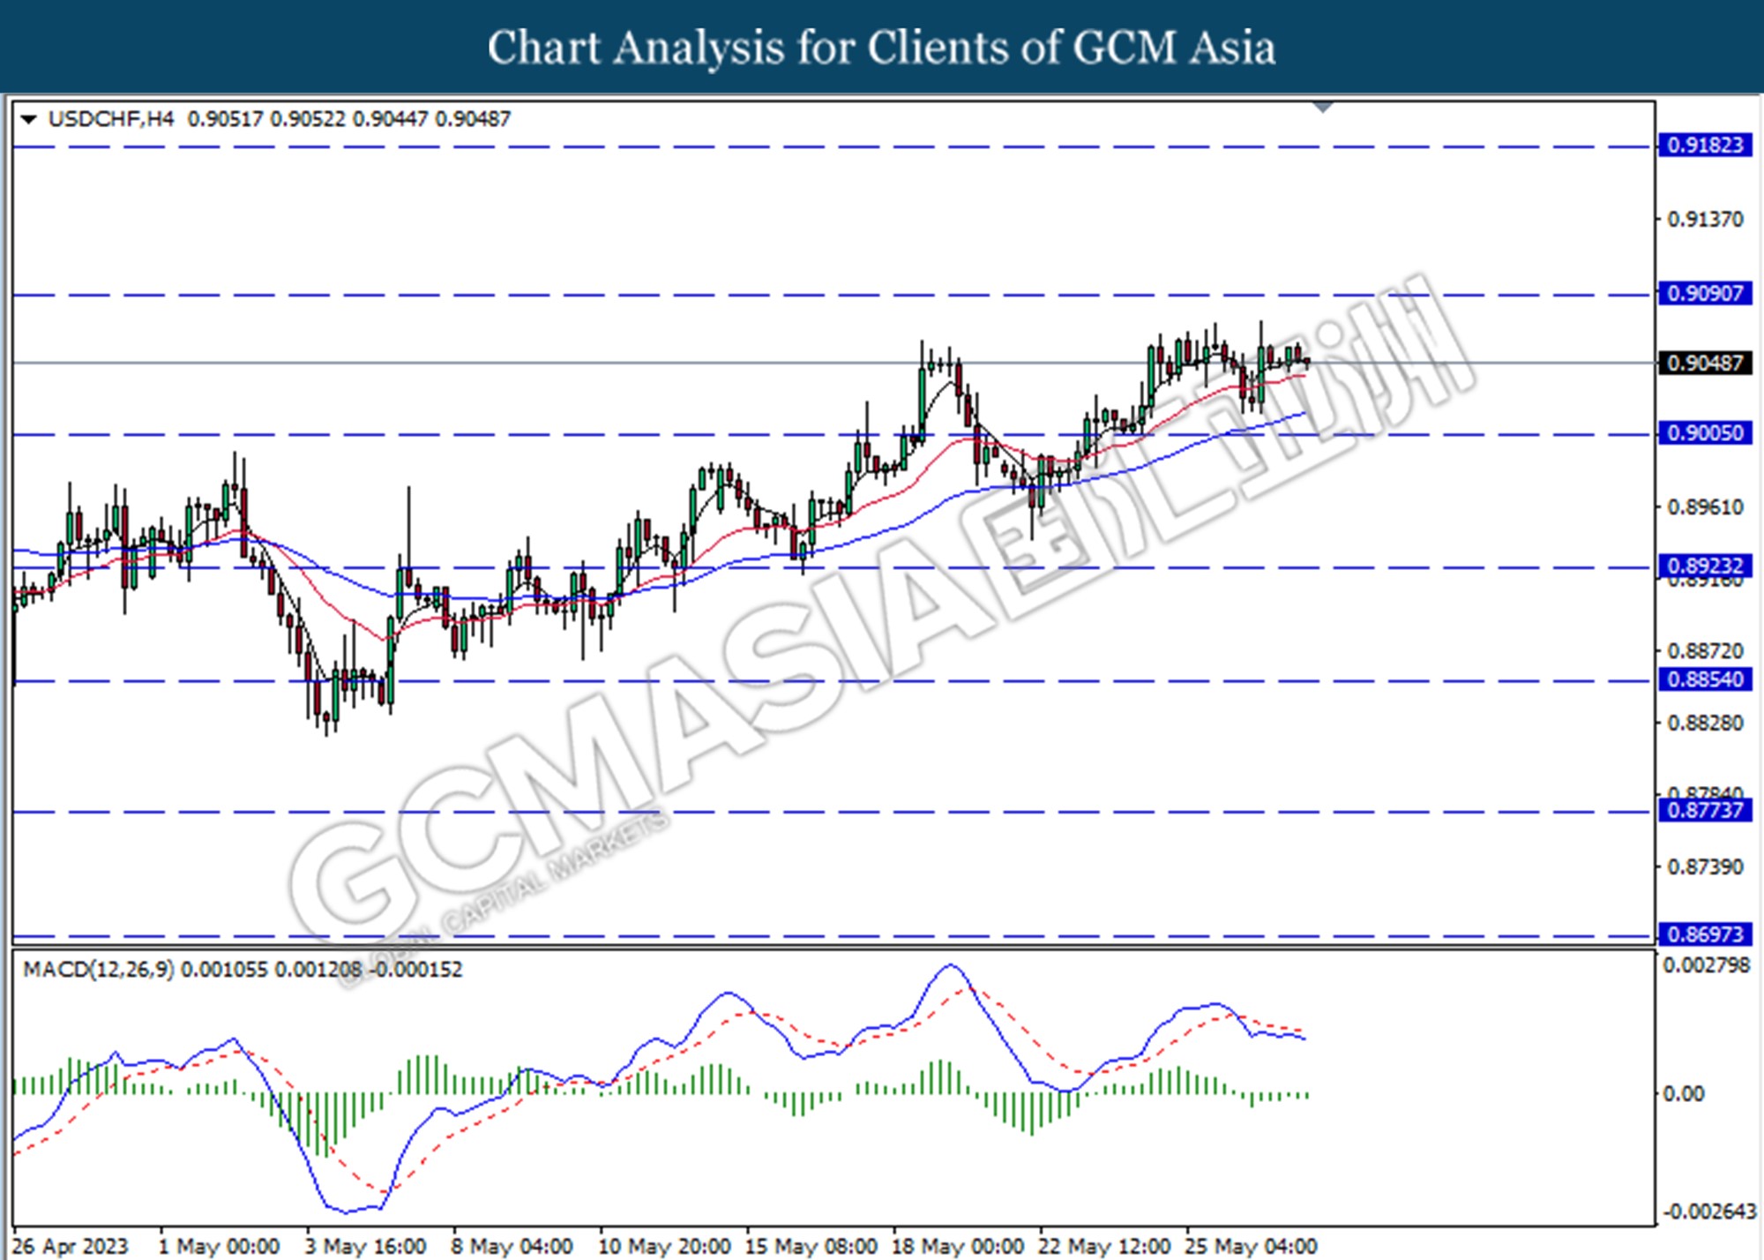Select the 0.88540 price level label
1764x1260 pixels.
tap(1705, 679)
